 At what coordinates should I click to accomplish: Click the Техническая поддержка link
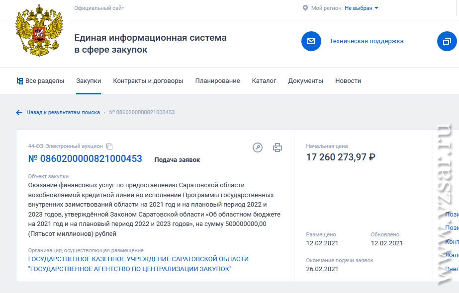point(367,41)
